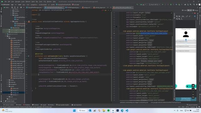
Task: Open IDE settings gear in main toolbar
Action: [x=197, y=4]
